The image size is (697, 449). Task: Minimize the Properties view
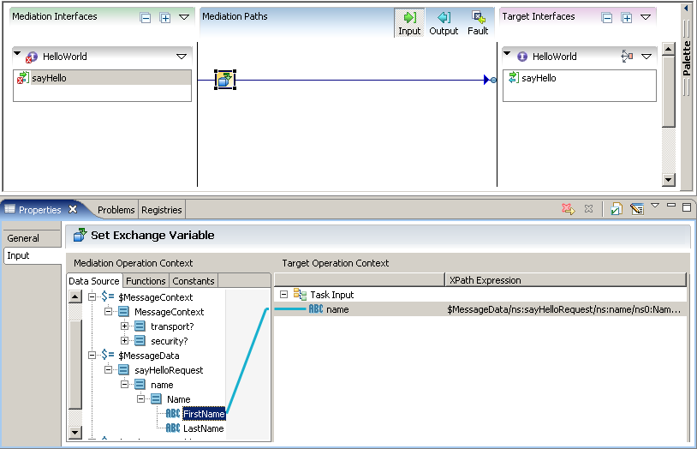[x=671, y=205]
